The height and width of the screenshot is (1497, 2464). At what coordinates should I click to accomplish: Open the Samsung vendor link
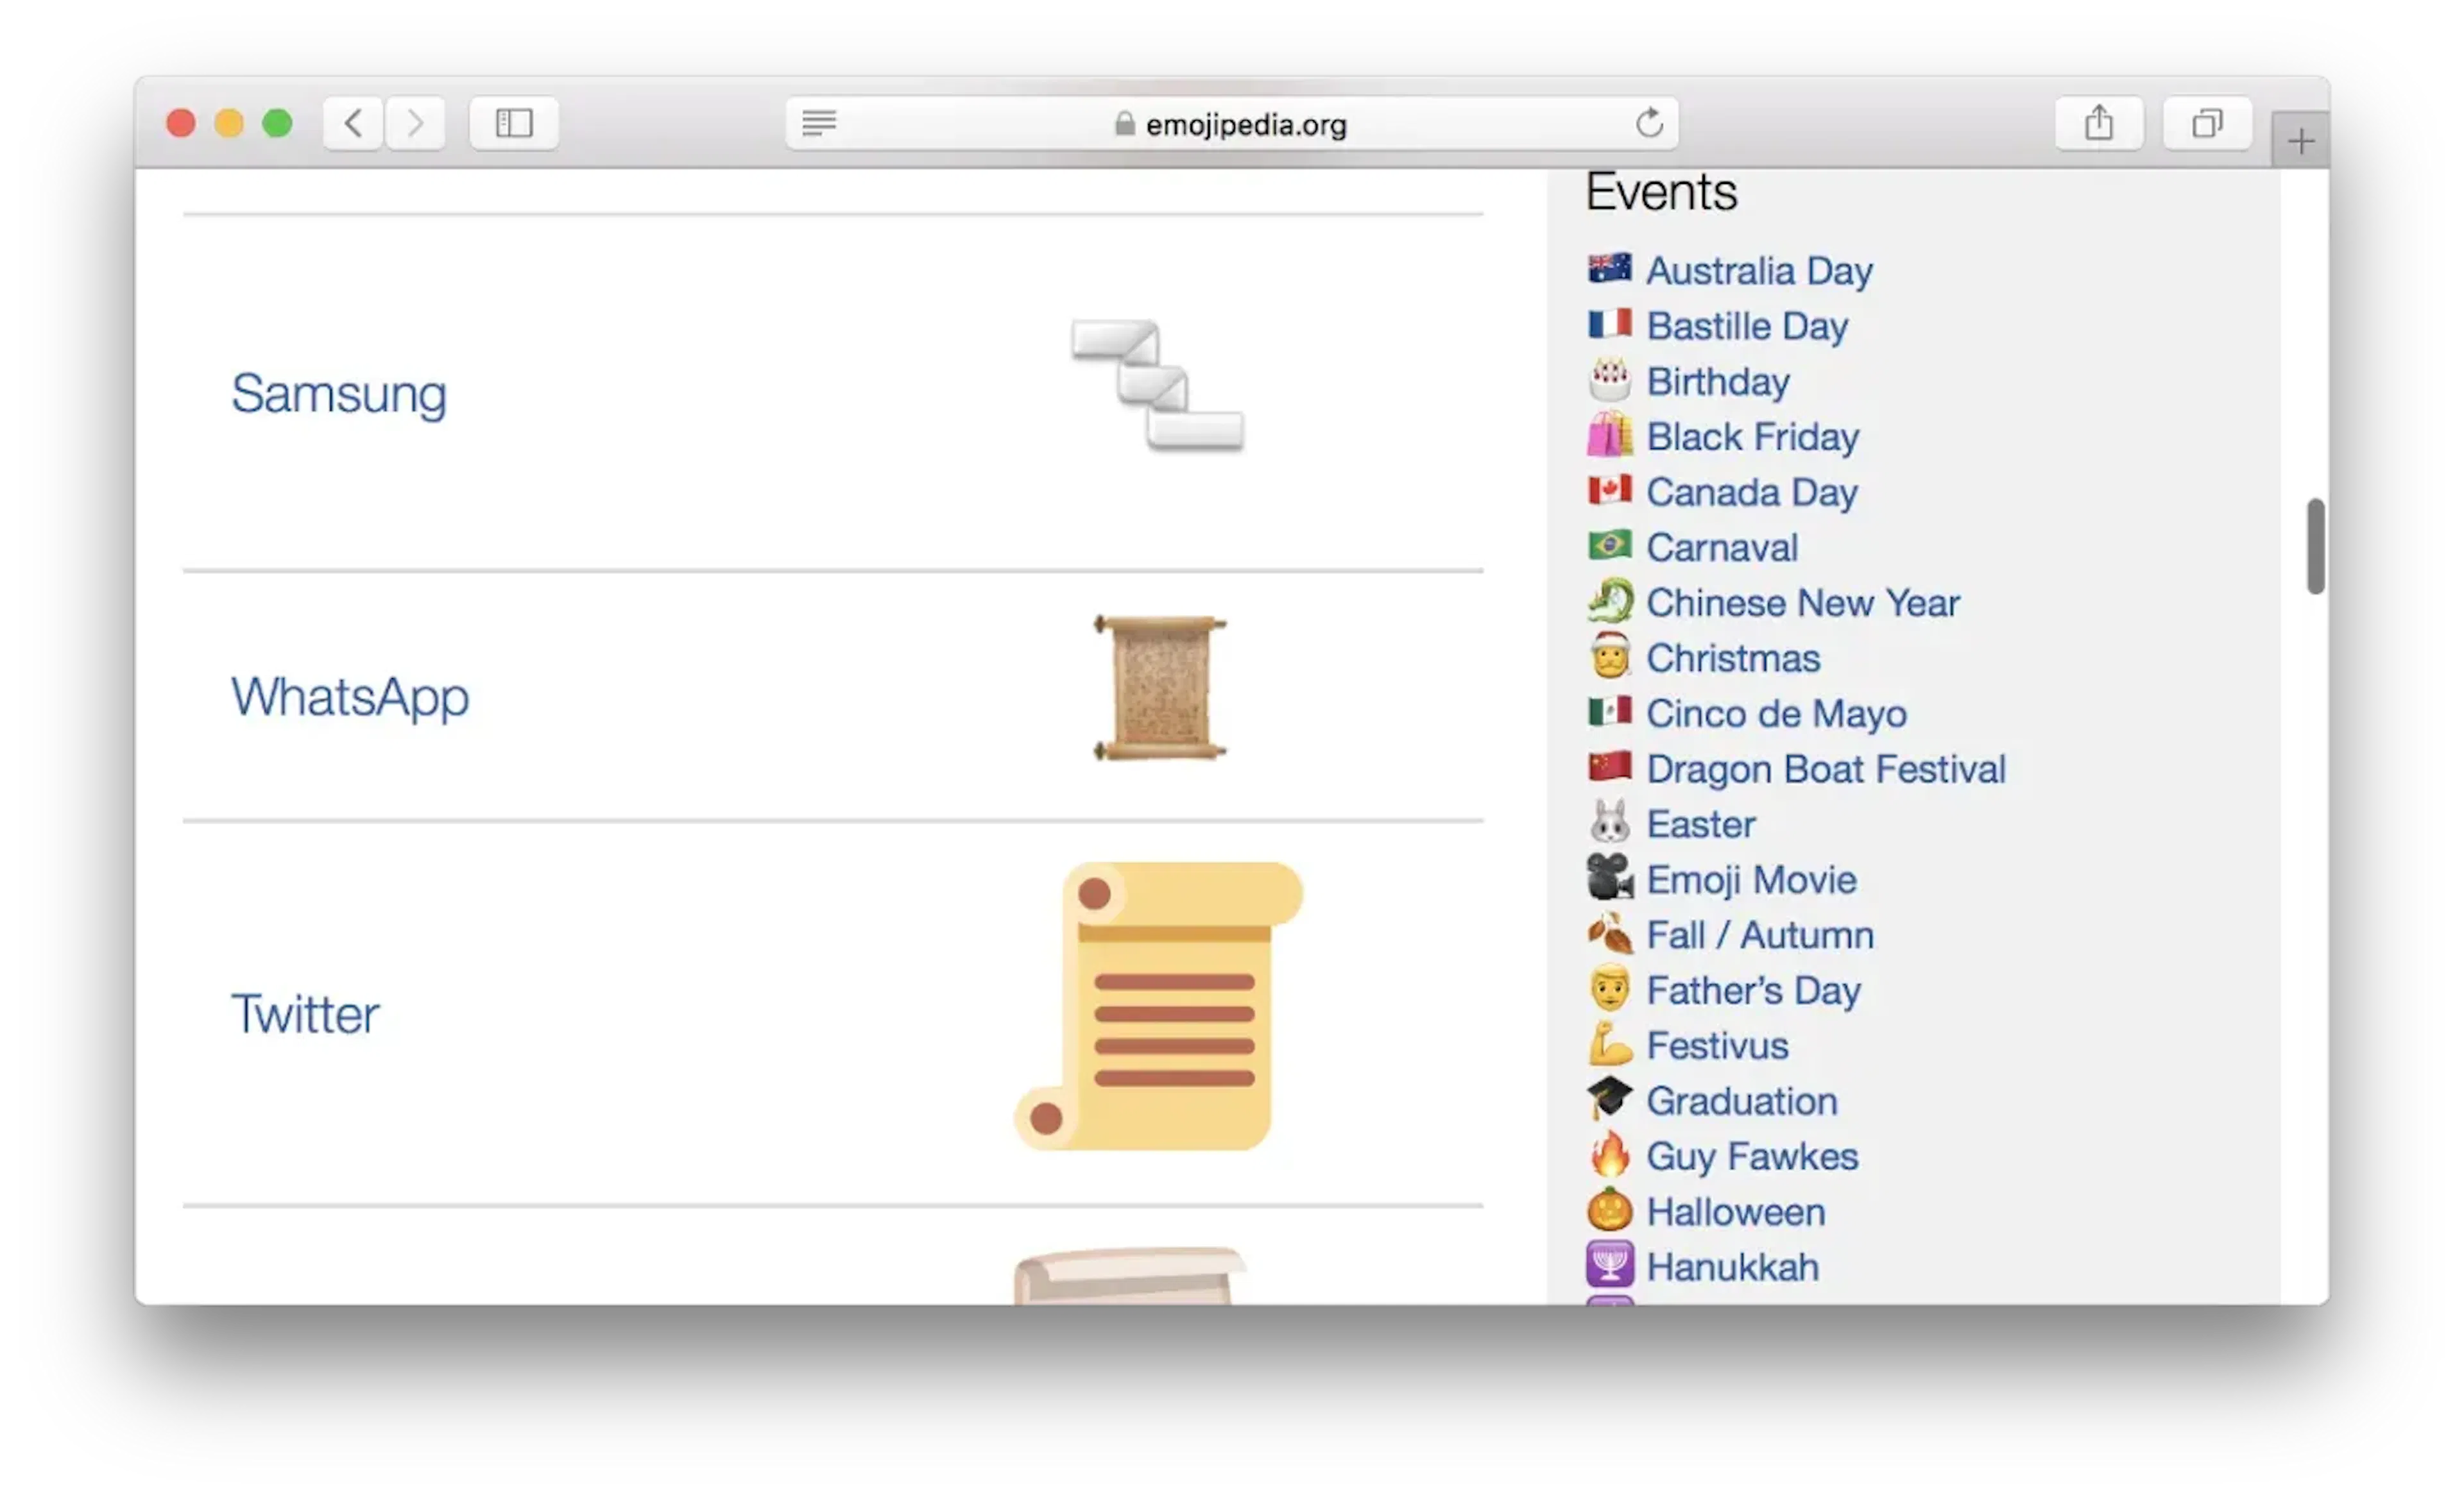(x=339, y=394)
